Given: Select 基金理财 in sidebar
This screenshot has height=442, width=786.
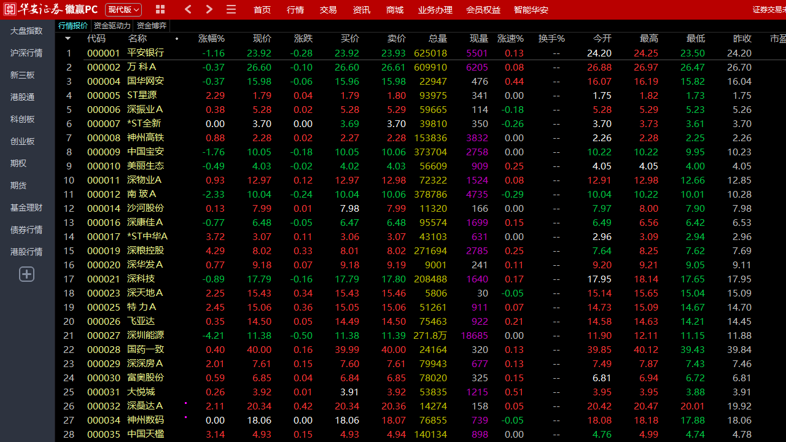Looking at the screenshot, I should pyautogui.click(x=26, y=207).
